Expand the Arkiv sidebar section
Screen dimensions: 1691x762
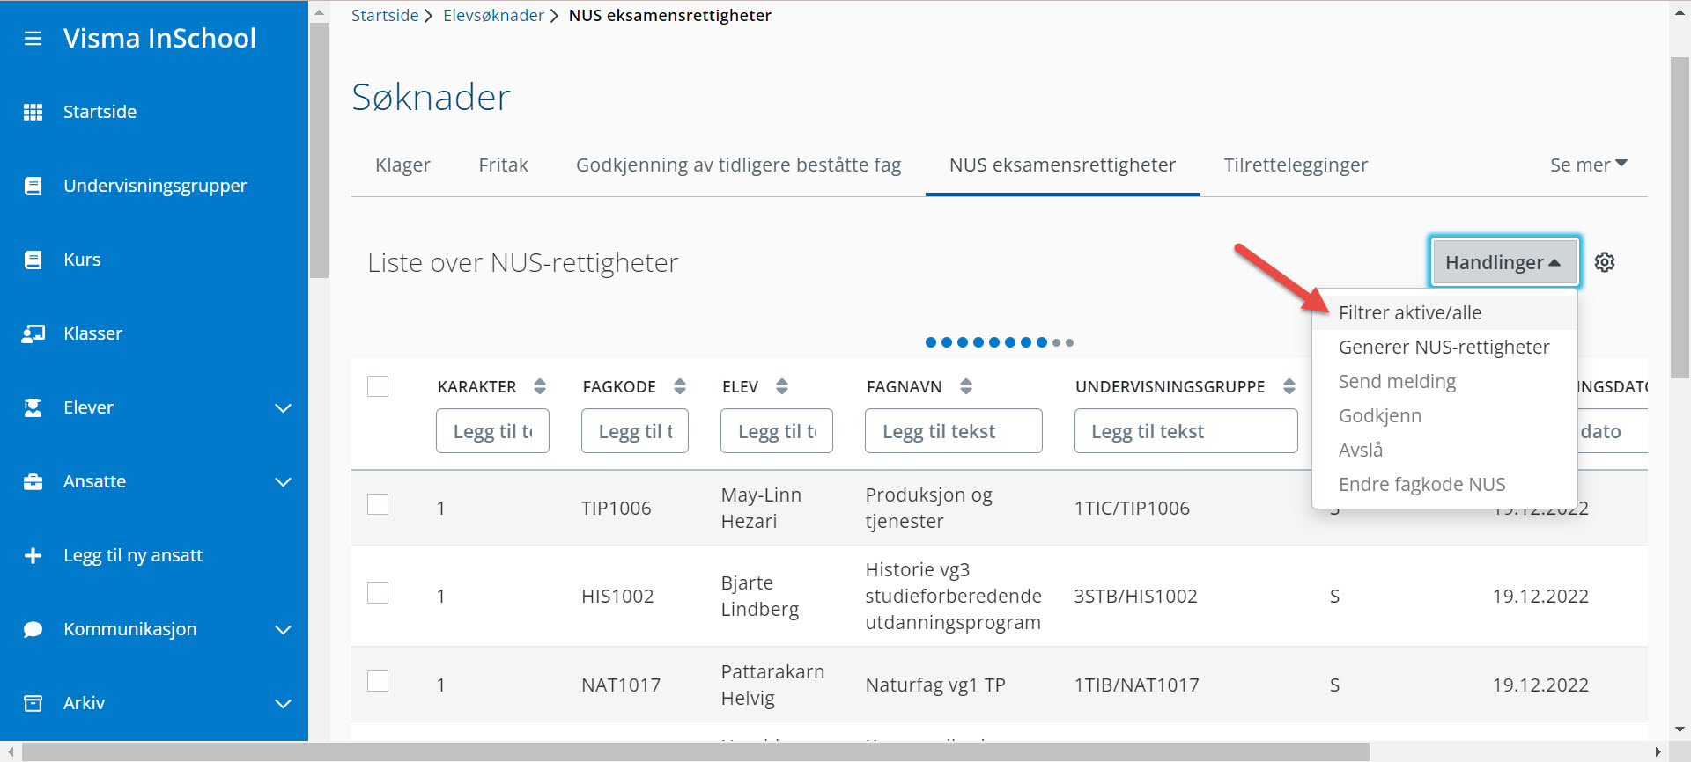(283, 703)
